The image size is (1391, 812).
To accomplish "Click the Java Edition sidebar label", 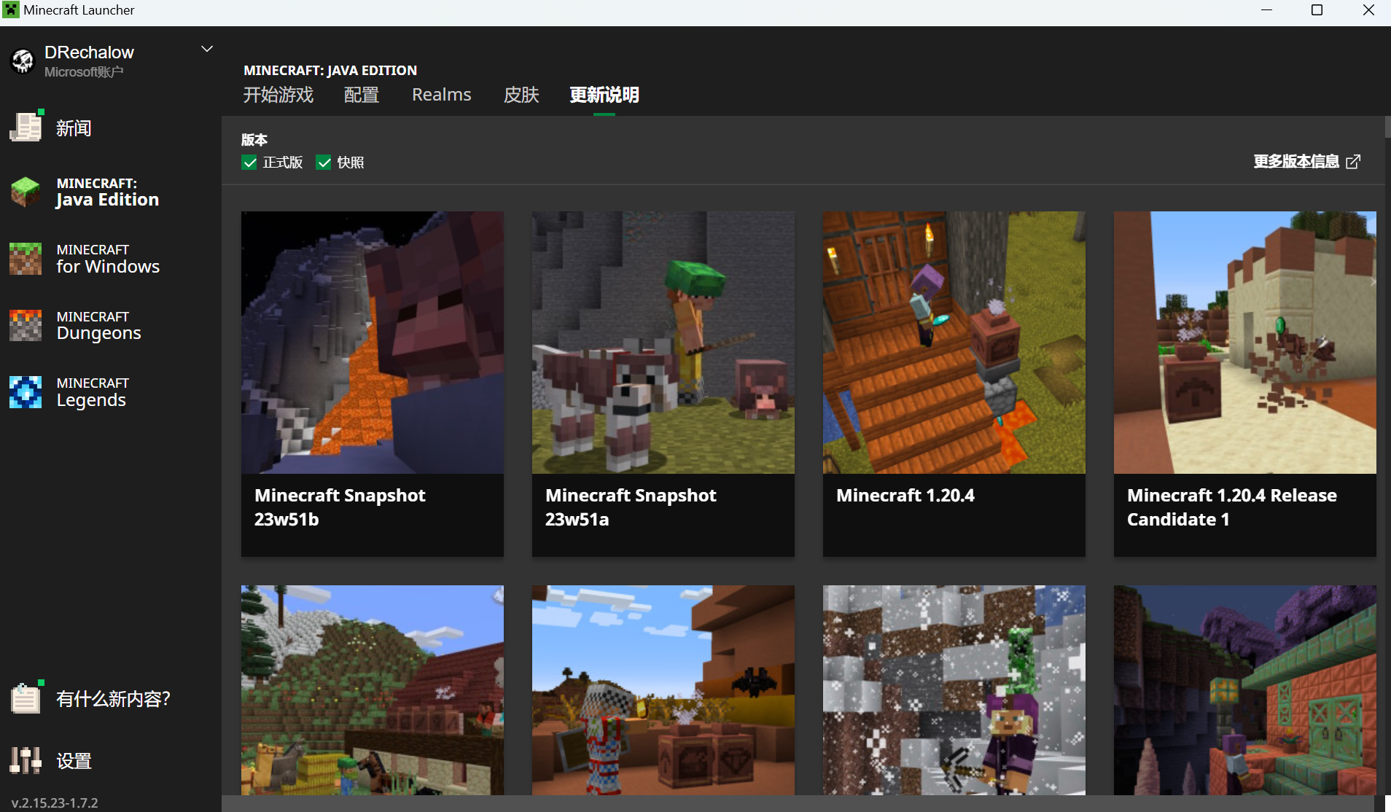I will tap(107, 192).
